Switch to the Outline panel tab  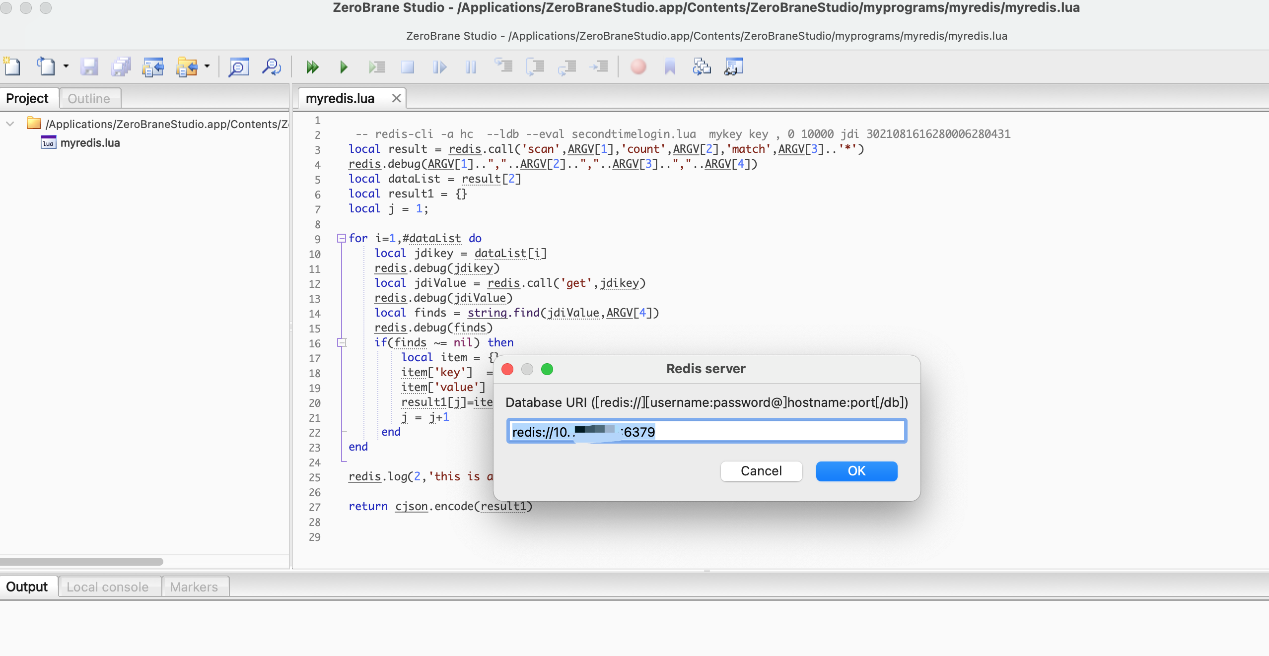89,98
